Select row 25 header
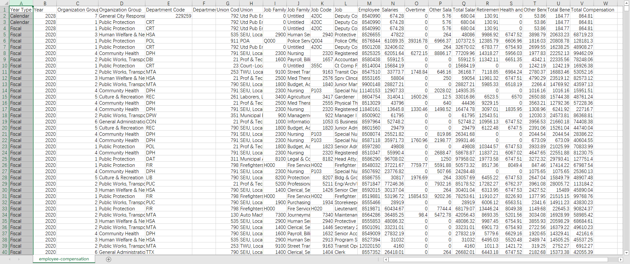Viewport: 630px width, 264px height. [5, 159]
